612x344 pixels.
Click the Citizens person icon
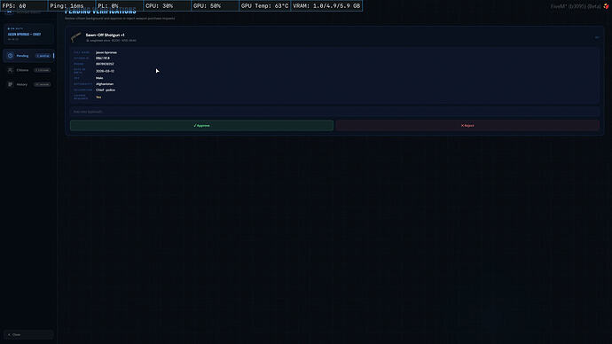click(x=10, y=70)
